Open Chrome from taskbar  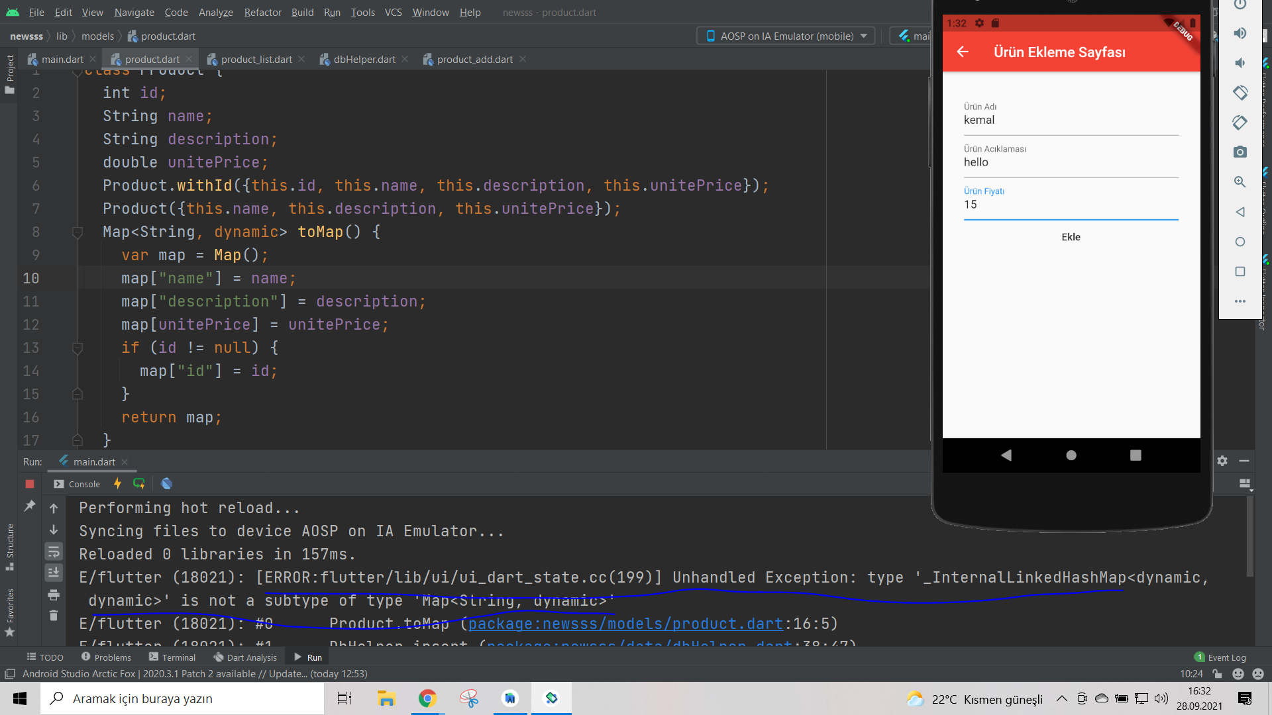coord(427,698)
